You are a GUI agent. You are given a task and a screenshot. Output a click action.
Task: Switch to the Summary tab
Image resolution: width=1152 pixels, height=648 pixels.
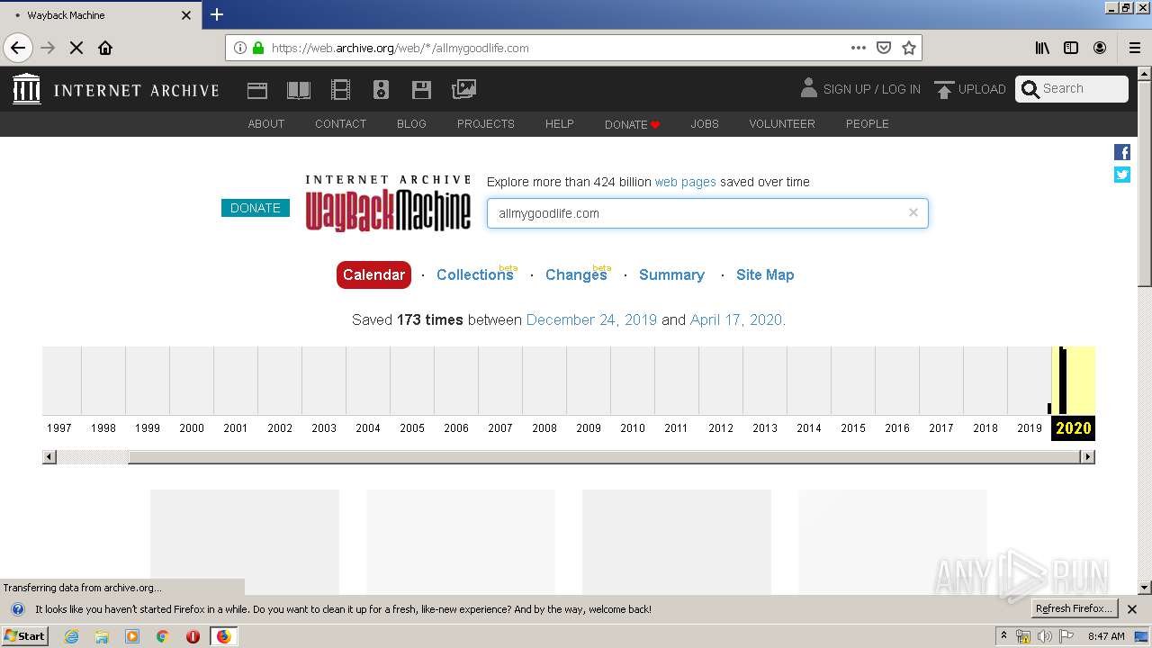click(x=671, y=274)
